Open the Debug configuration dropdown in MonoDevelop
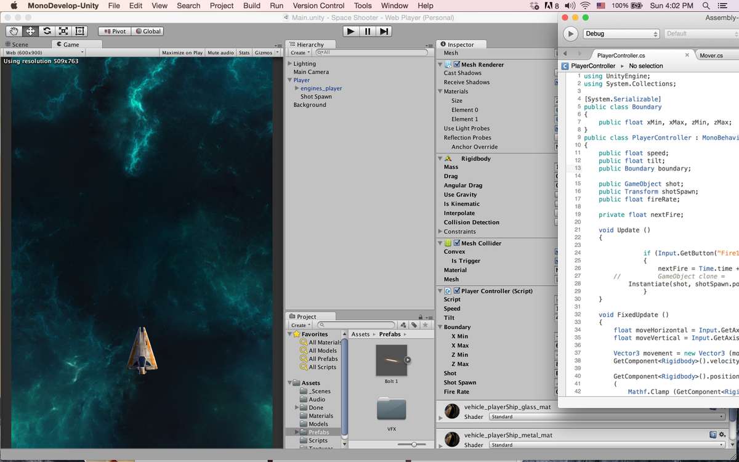 tap(621, 34)
